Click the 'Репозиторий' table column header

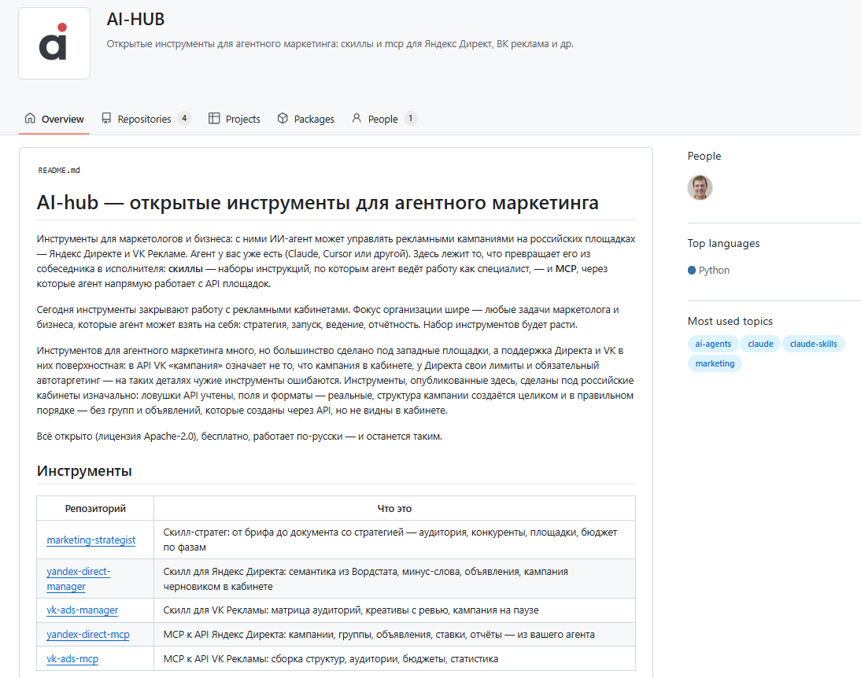pyautogui.click(x=95, y=508)
